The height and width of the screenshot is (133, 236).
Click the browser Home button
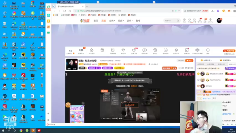[x=70, y=11]
